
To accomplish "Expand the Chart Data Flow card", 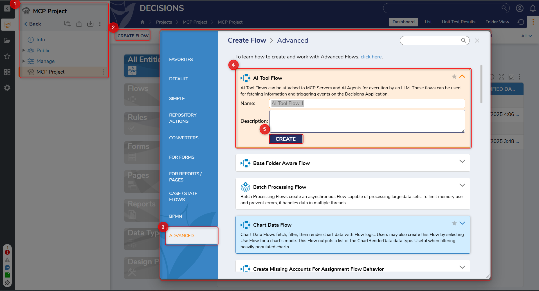I will point(462,223).
